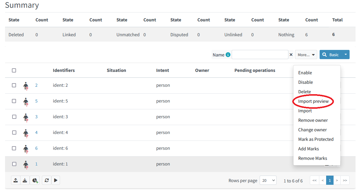The width and height of the screenshot is (360, 194).
Task: Clear the Name filter with the X icon
Action: [291, 55]
